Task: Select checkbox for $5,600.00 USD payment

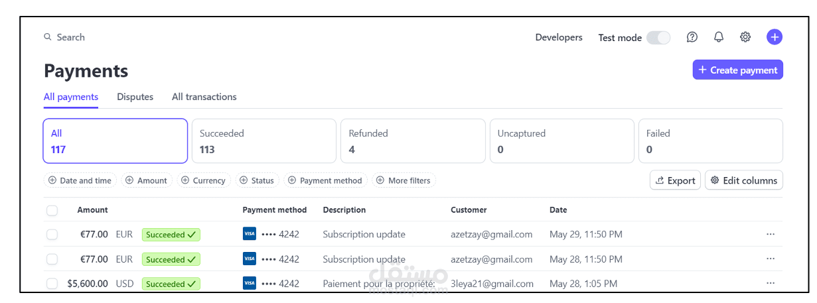Action: [52, 284]
